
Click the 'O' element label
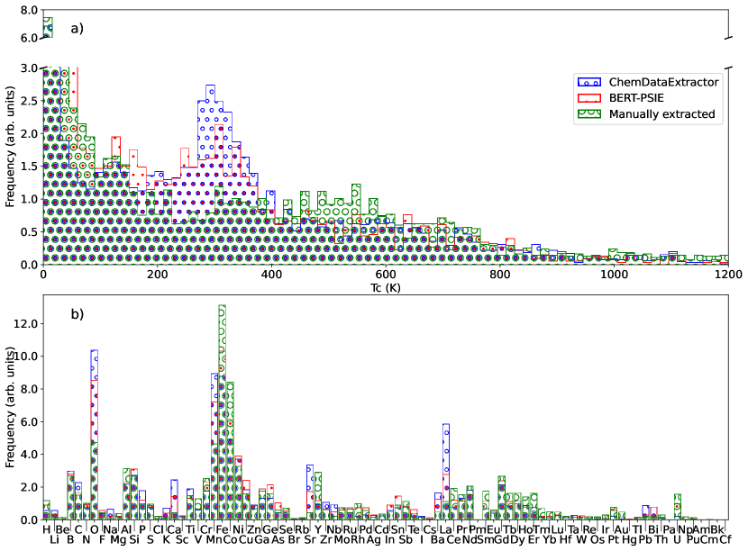tap(94, 529)
